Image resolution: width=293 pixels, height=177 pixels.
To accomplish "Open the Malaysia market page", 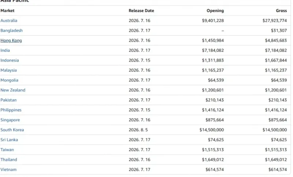I will [x=8, y=70].
